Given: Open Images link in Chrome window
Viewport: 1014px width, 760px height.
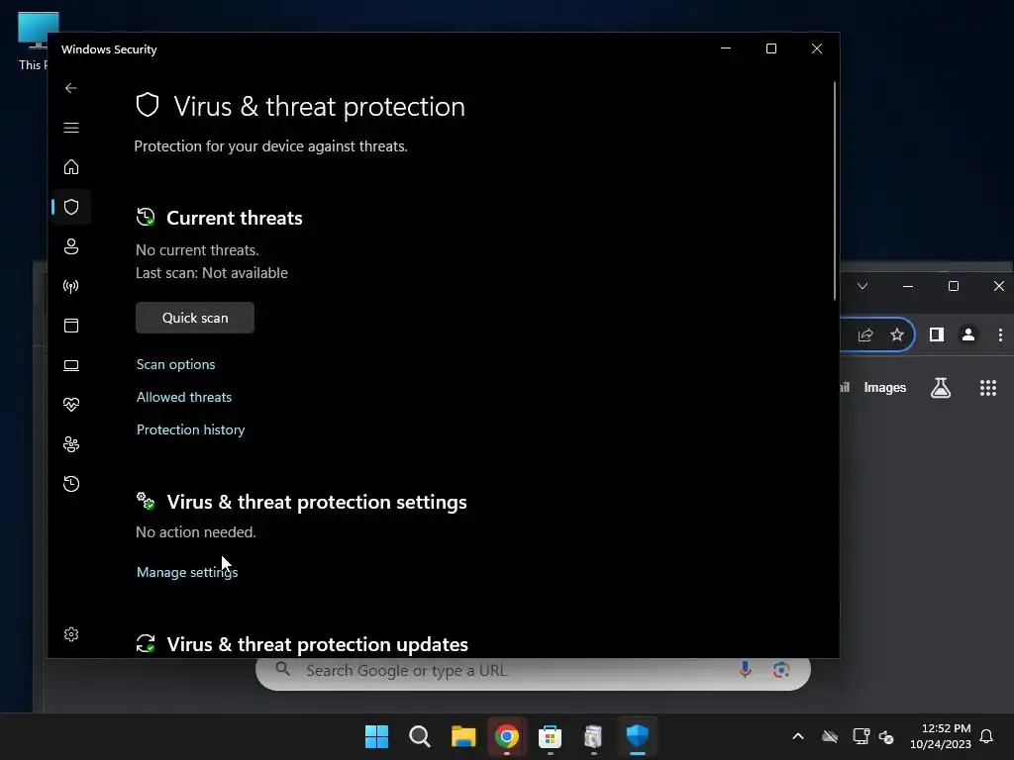Looking at the screenshot, I should tap(884, 388).
